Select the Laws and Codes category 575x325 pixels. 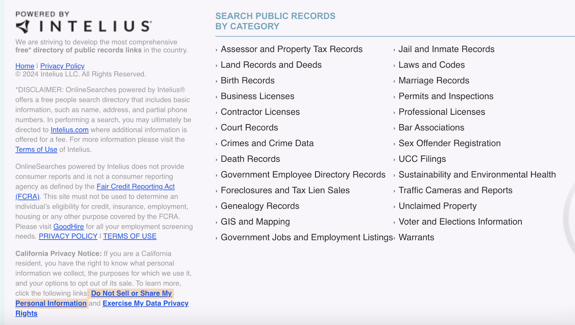[432, 65]
